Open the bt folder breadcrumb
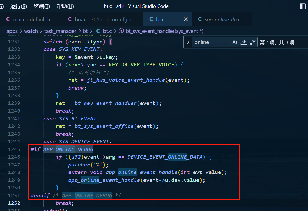Image resolution: width=308 pixels, height=211 pixels. click(x=85, y=31)
